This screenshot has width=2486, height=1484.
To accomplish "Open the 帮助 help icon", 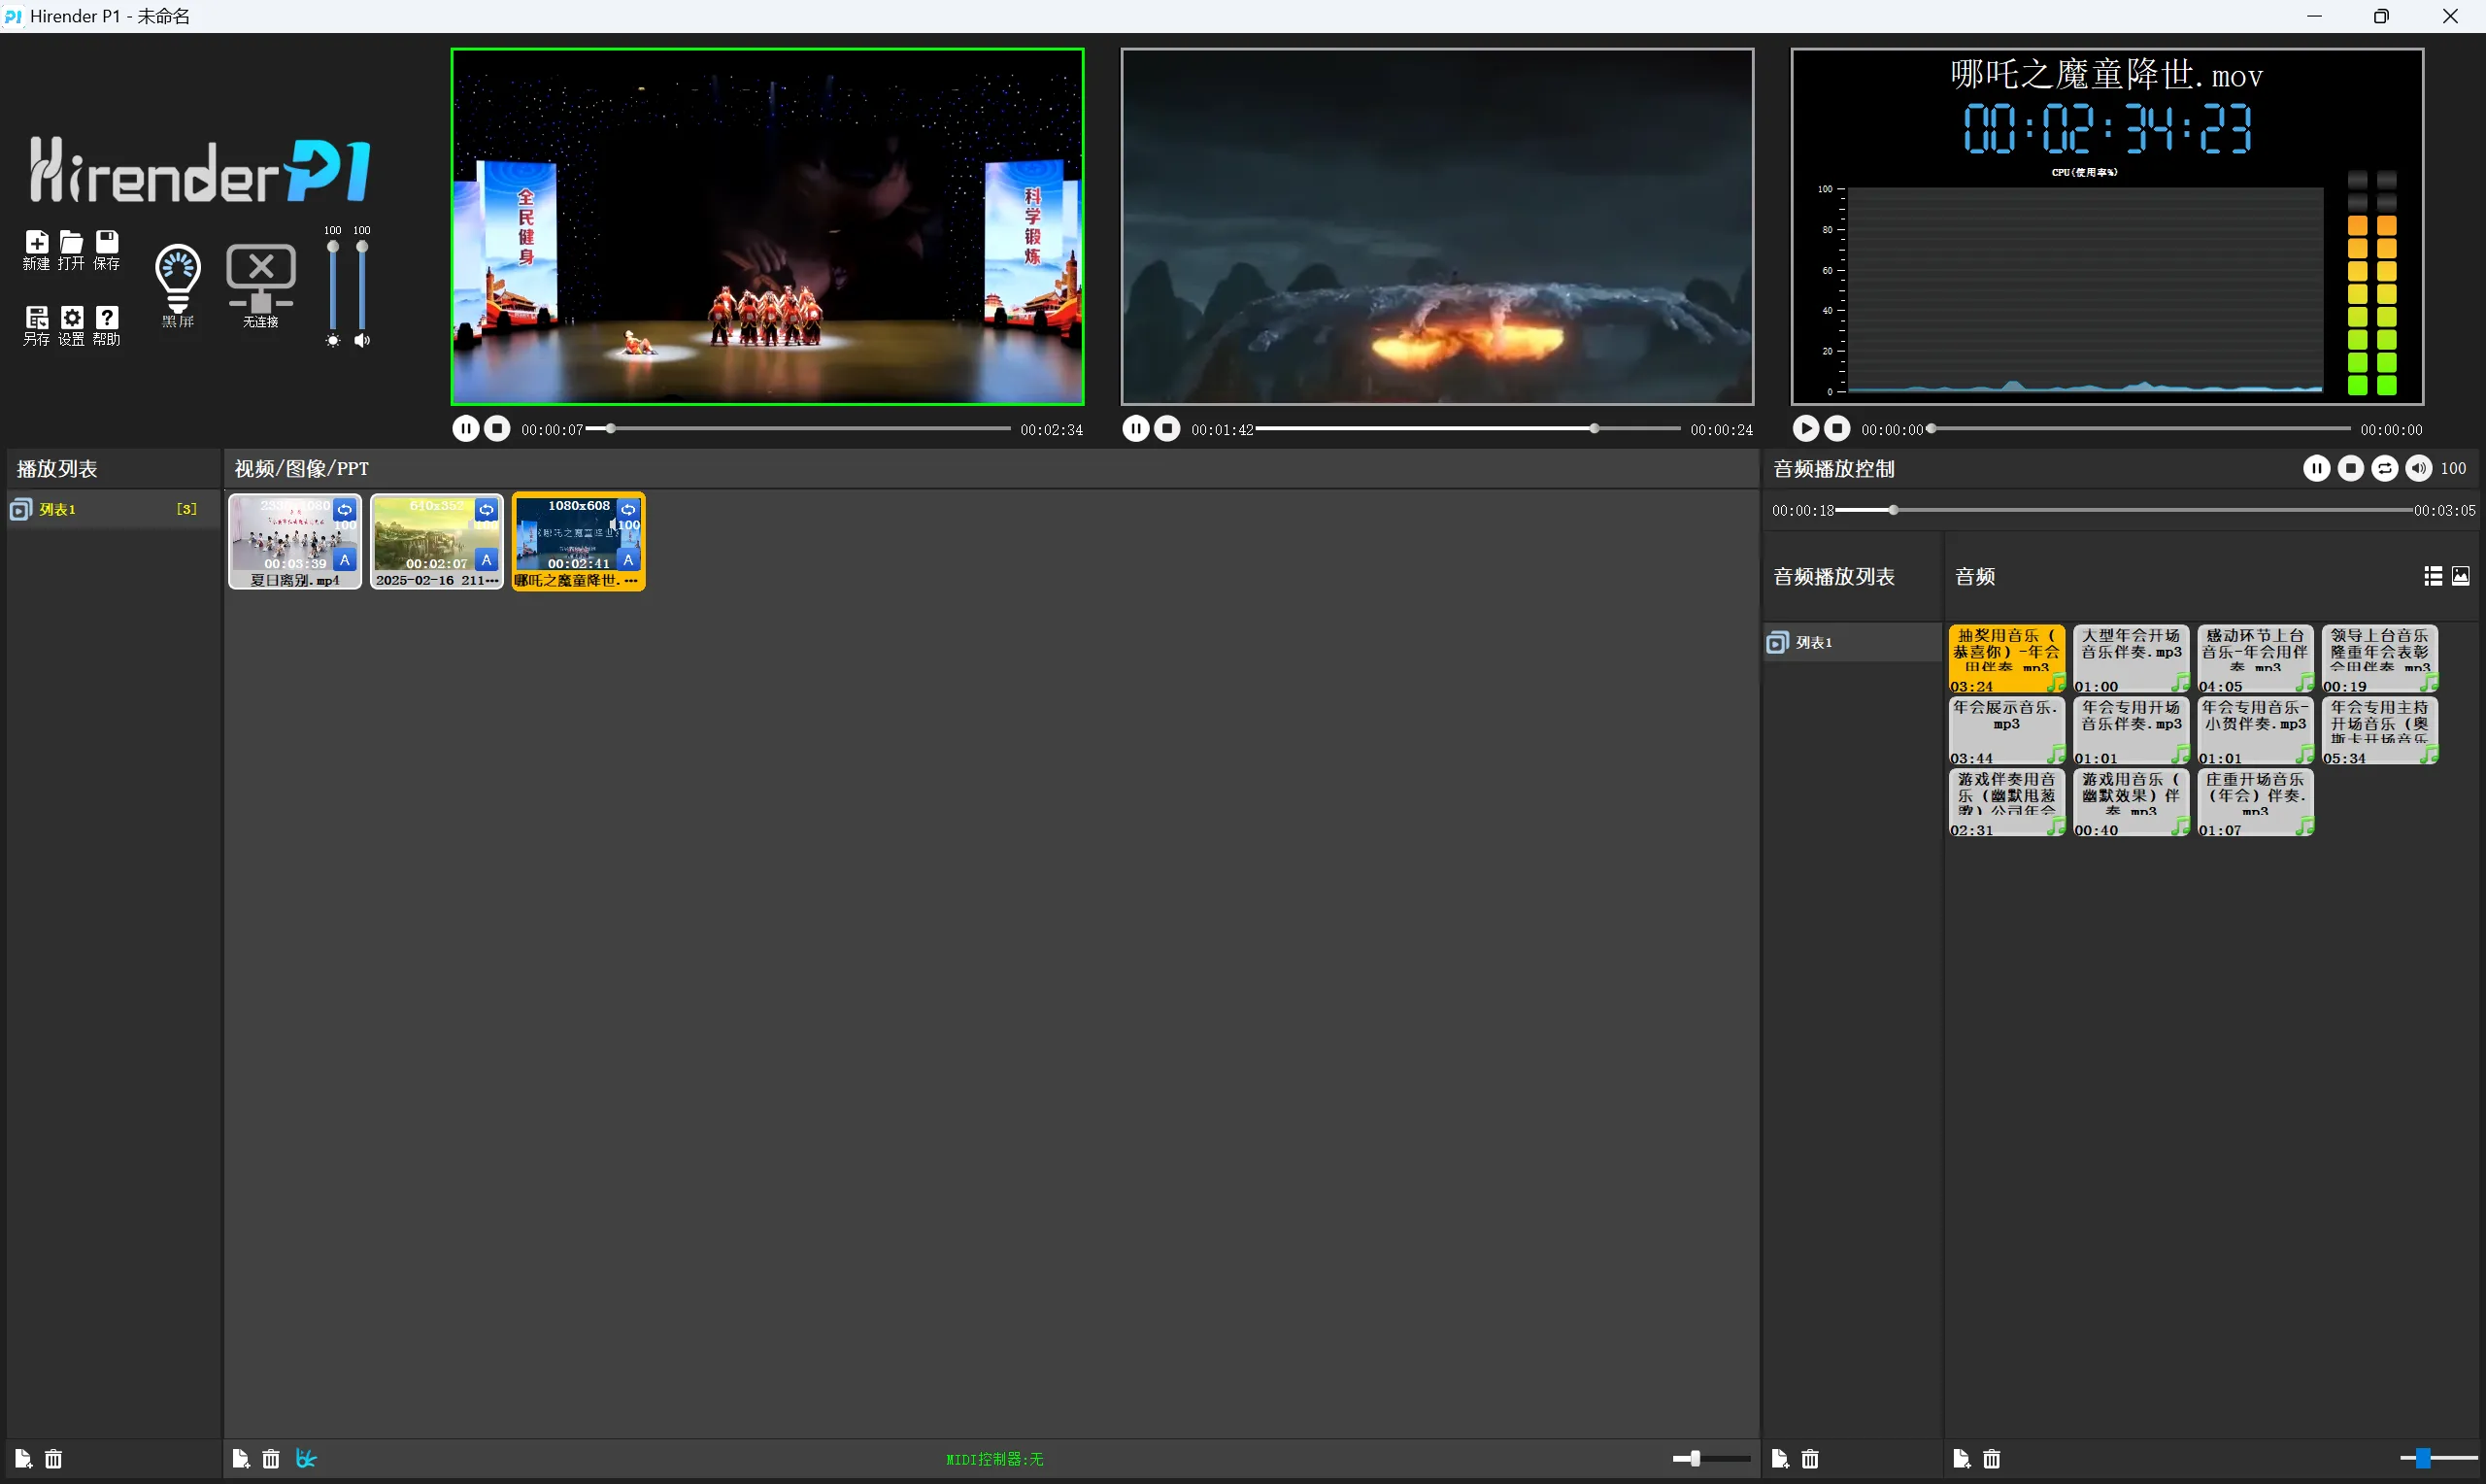I will (106, 319).
